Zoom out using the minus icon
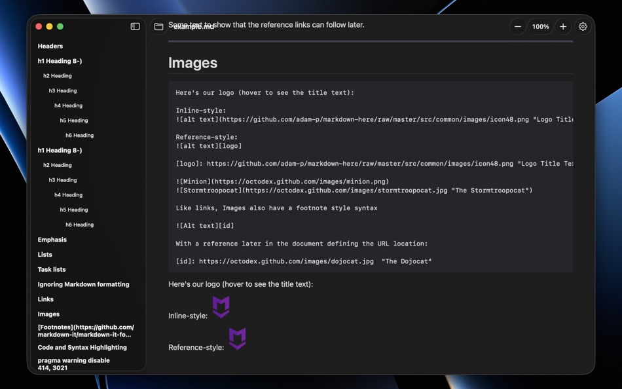The image size is (622, 389). pyautogui.click(x=518, y=26)
